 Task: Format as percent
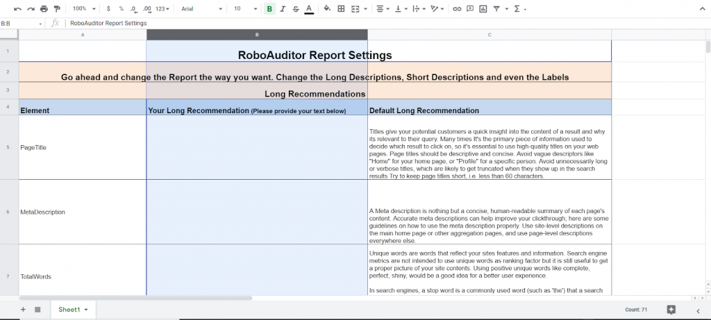click(121, 8)
